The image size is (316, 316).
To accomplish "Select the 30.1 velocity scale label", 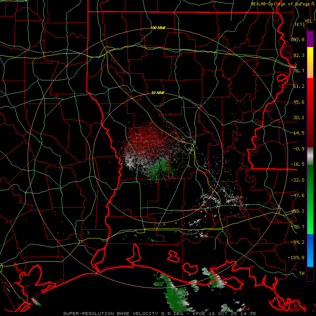I will coord(299,118).
